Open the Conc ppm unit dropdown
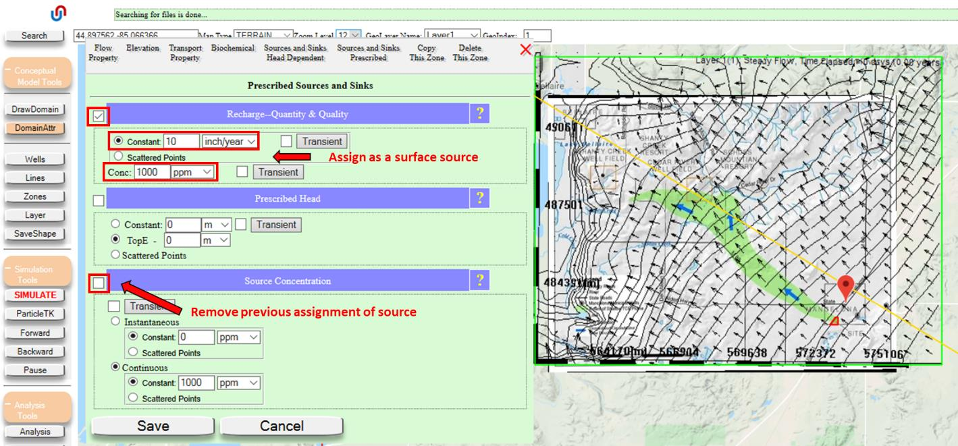Viewport: 958px width, 446px height. (193, 172)
